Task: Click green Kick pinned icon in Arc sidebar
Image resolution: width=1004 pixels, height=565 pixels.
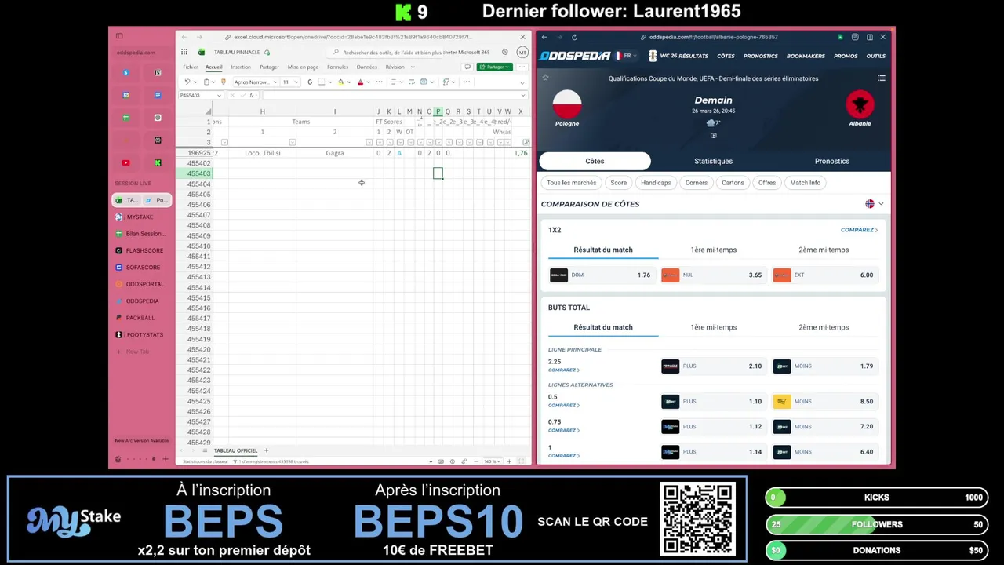Action: click(158, 162)
